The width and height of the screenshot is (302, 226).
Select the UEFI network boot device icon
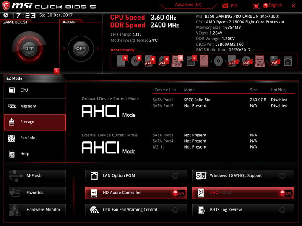[x=191, y=61]
